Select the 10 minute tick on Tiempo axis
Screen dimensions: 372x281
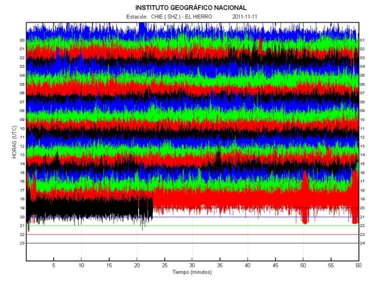click(81, 265)
